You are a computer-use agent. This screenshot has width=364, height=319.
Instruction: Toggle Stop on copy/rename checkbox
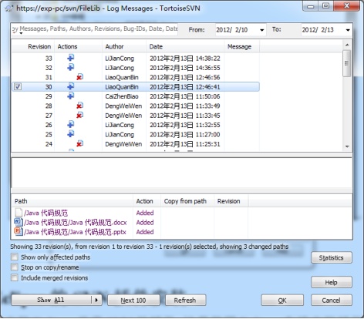[x=15, y=267]
